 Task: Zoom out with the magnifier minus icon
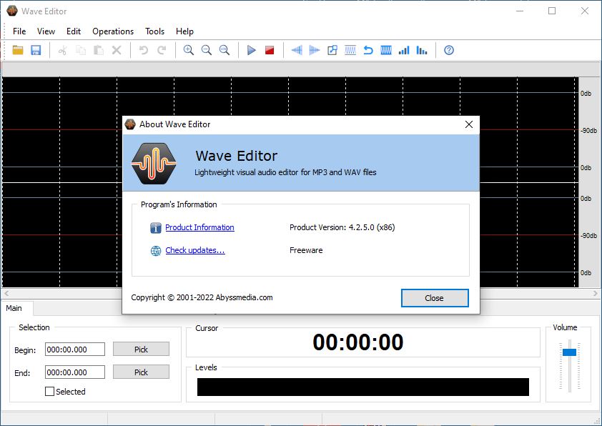pyautogui.click(x=207, y=50)
